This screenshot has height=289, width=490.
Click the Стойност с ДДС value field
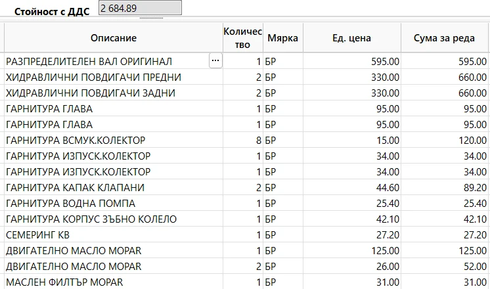click(139, 8)
